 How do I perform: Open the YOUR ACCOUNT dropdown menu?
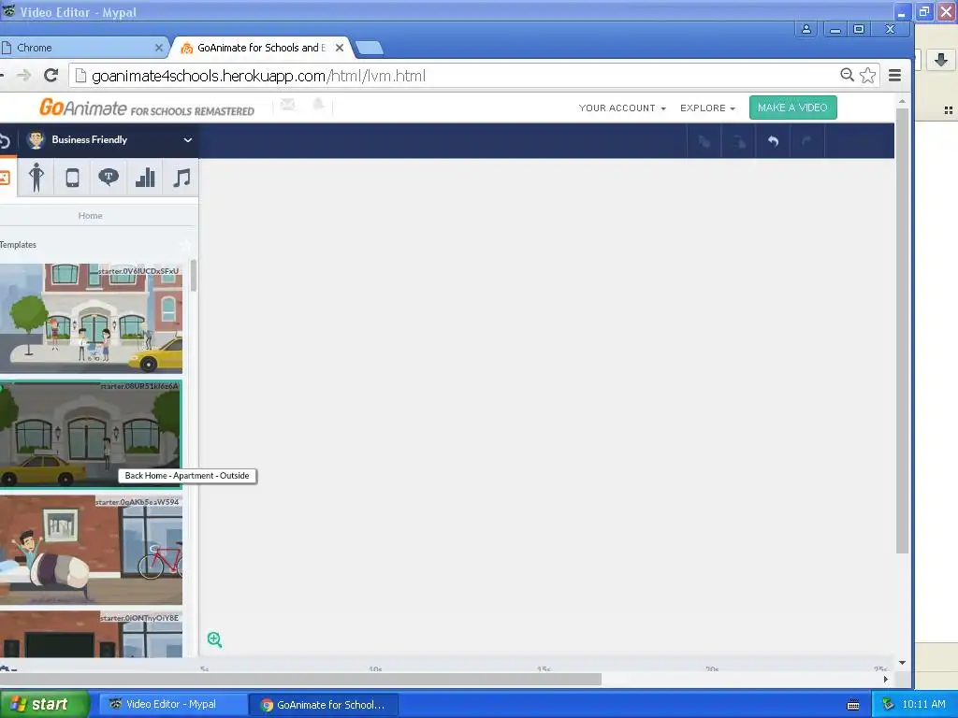pyautogui.click(x=622, y=108)
